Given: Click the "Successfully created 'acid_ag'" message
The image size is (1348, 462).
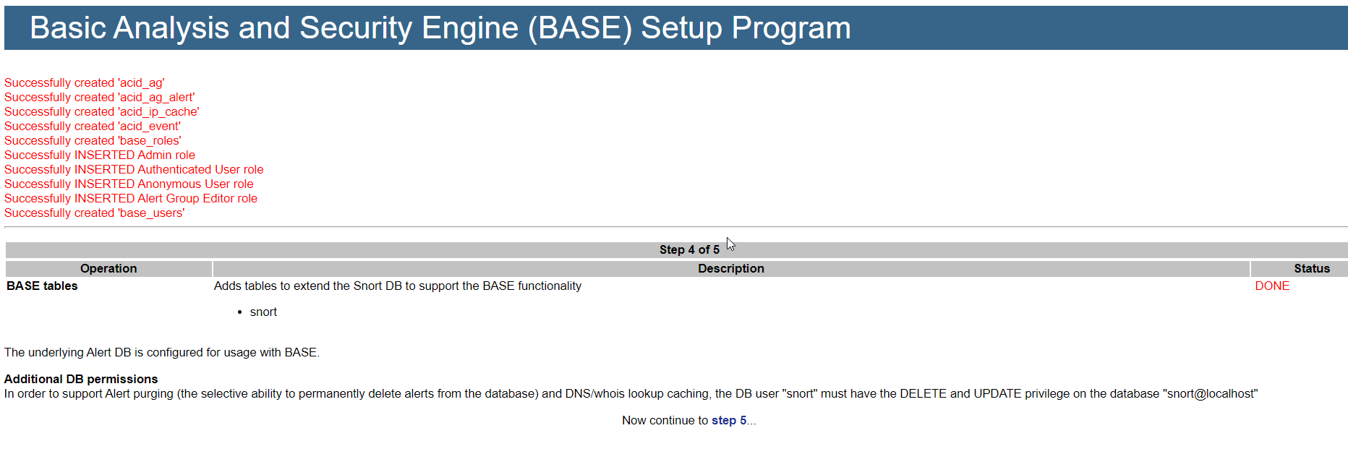Looking at the screenshot, I should point(85,82).
